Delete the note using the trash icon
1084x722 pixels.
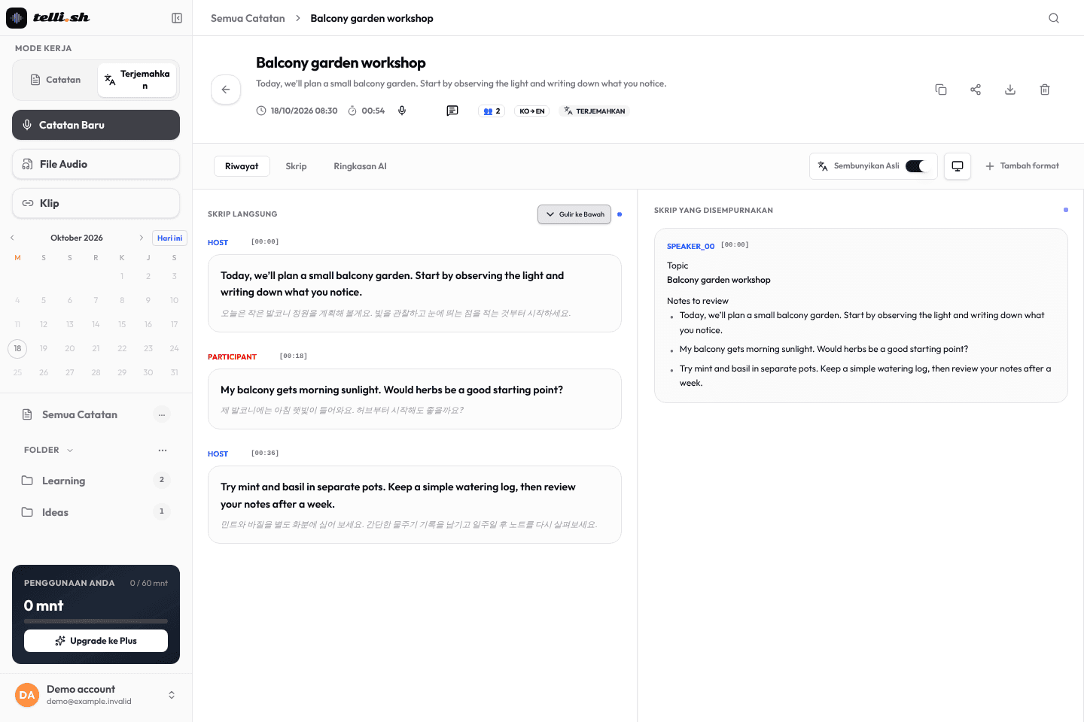[1045, 89]
